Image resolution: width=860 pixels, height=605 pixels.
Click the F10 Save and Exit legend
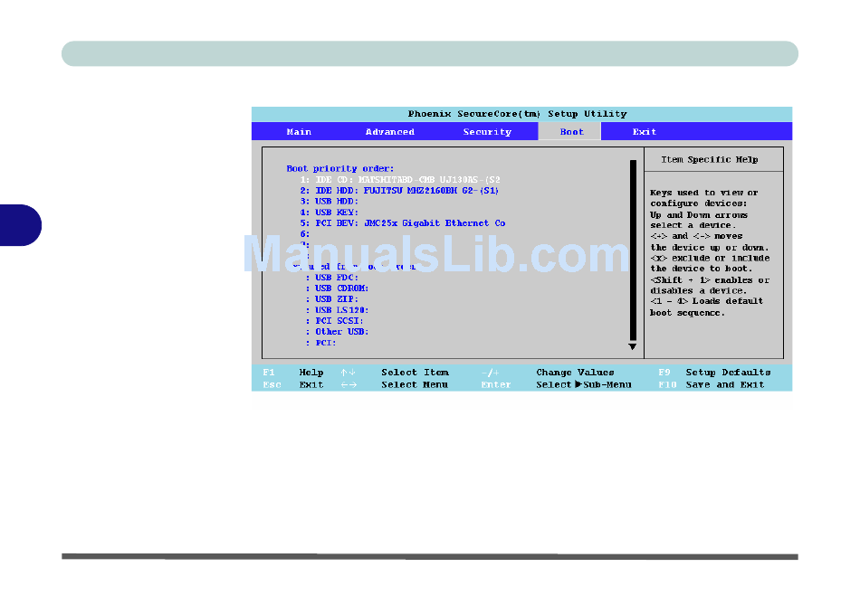(712, 384)
